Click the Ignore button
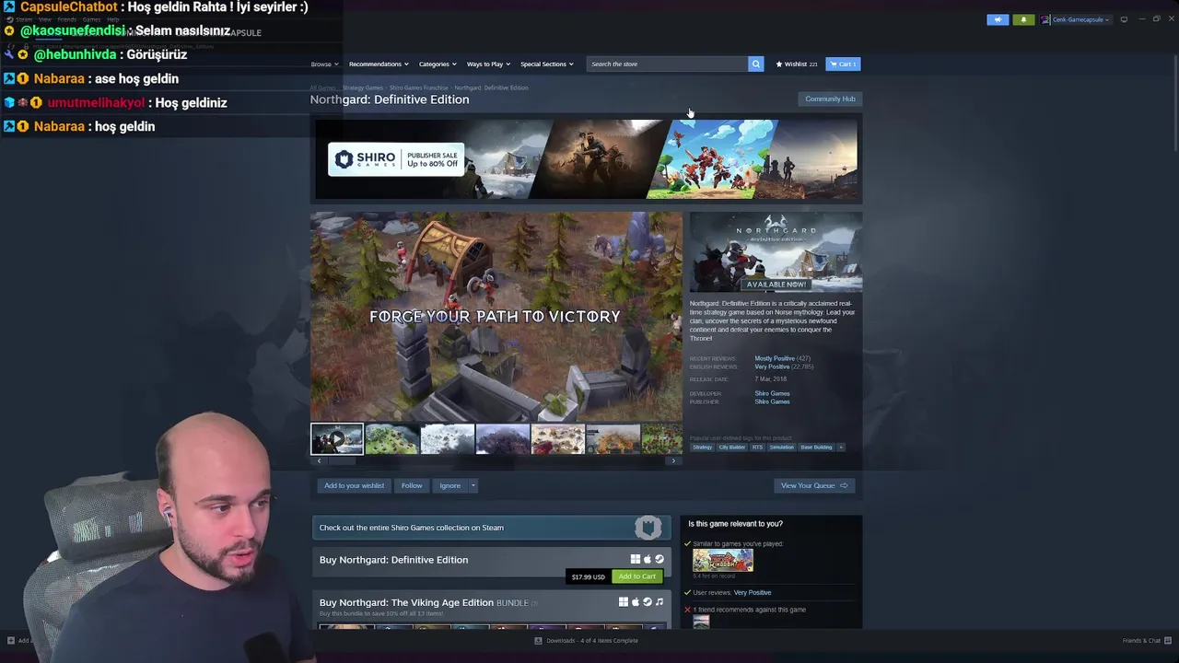The image size is (1179, 663). click(x=449, y=485)
